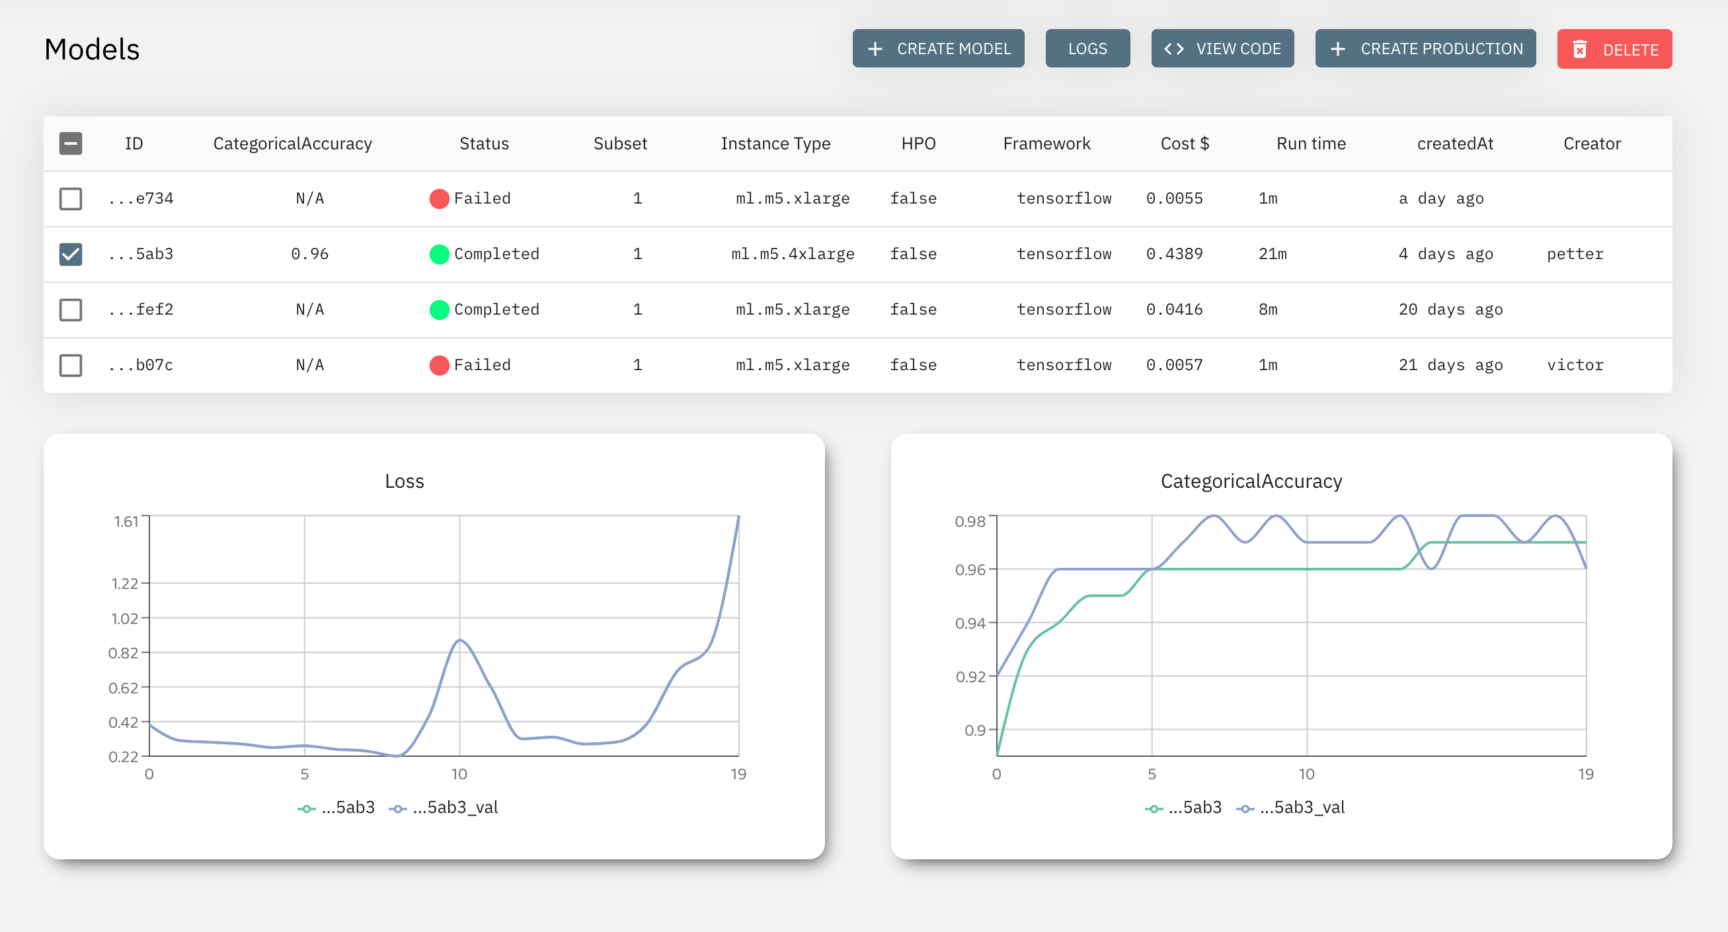
Task: Click the green Completed status dot for 5ab3
Action: point(439,254)
